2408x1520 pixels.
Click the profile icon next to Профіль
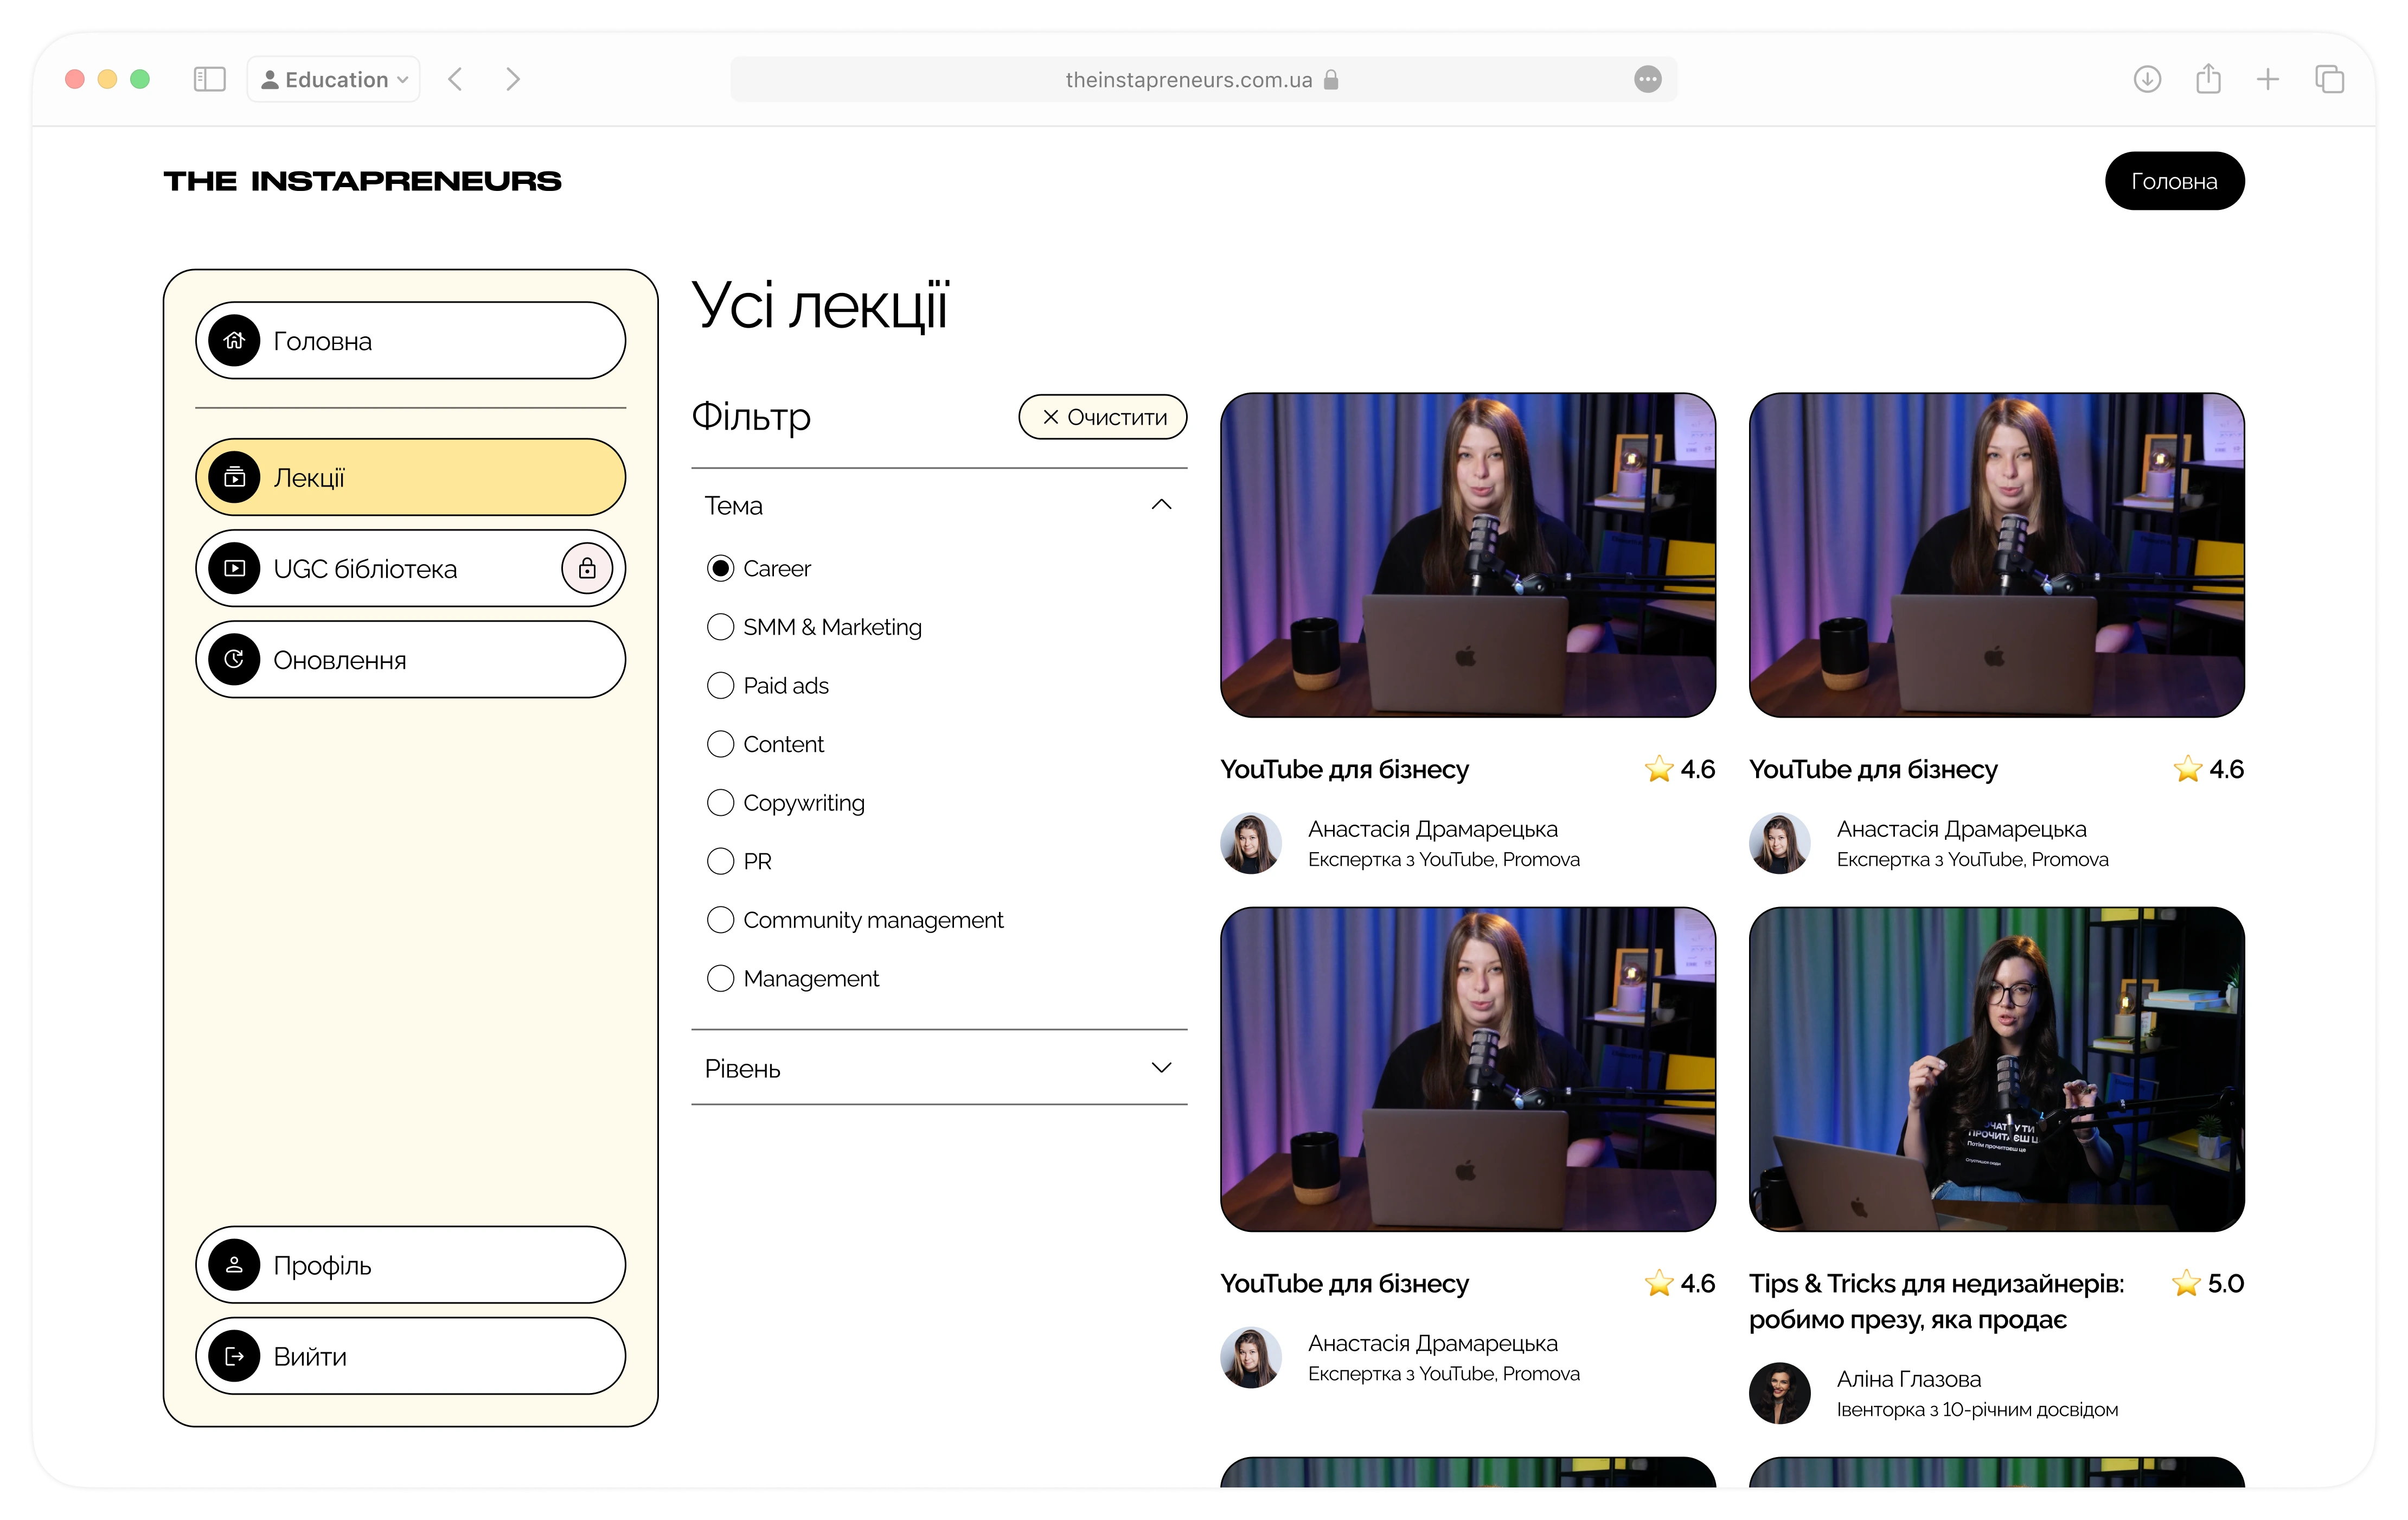click(234, 1265)
